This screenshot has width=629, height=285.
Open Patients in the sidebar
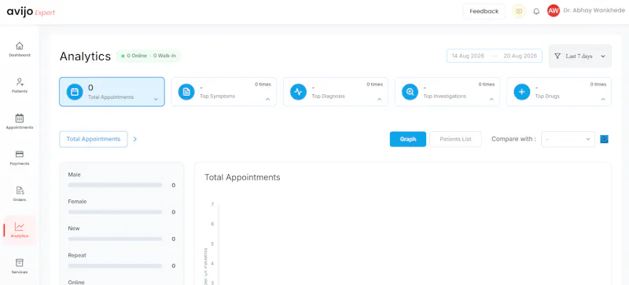[x=19, y=86]
